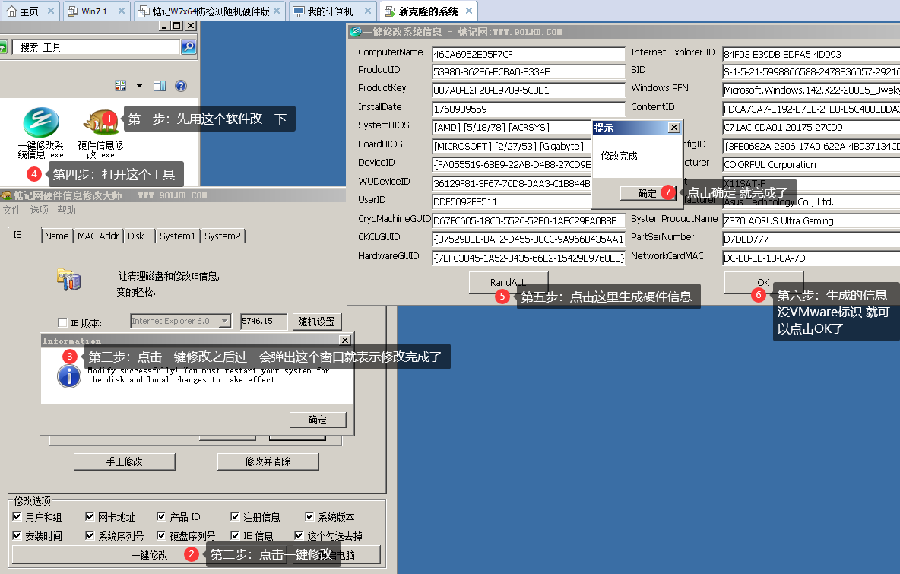This screenshot has height=574, width=900.
Task: Click the change view icon in Explorer toolbar
Action: click(x=121, y=85)
